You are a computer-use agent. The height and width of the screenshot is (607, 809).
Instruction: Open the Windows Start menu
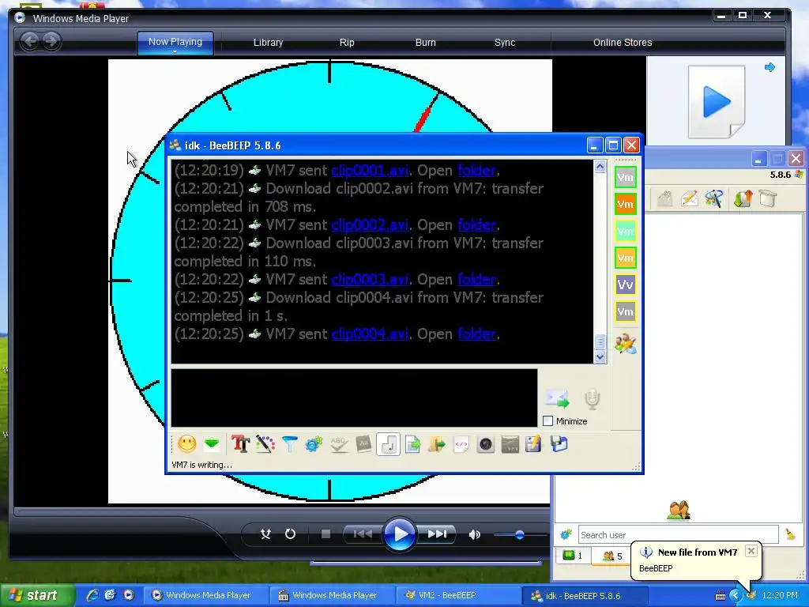(36, 595)
